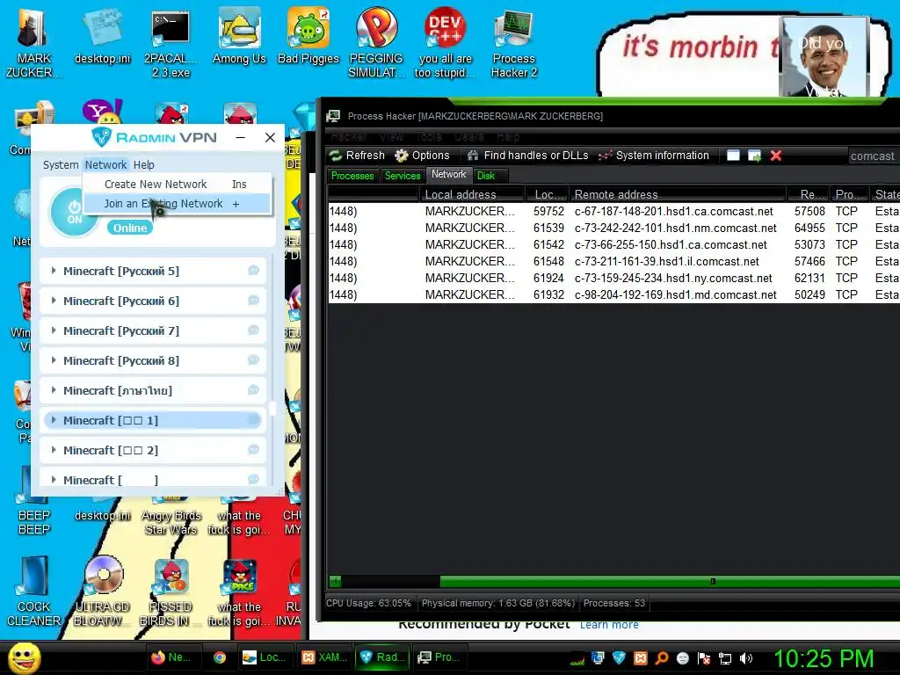Switch to the Disk tab
This screenshot has width=900, height=675.
pyautogui.click(x=485, y=176)
